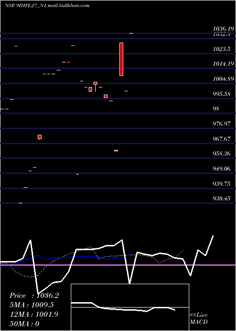The width and height of the screenshot is (236, 331).
Task: Click the 5MA : 1009.5 readout
Action: tap(32, 305)
